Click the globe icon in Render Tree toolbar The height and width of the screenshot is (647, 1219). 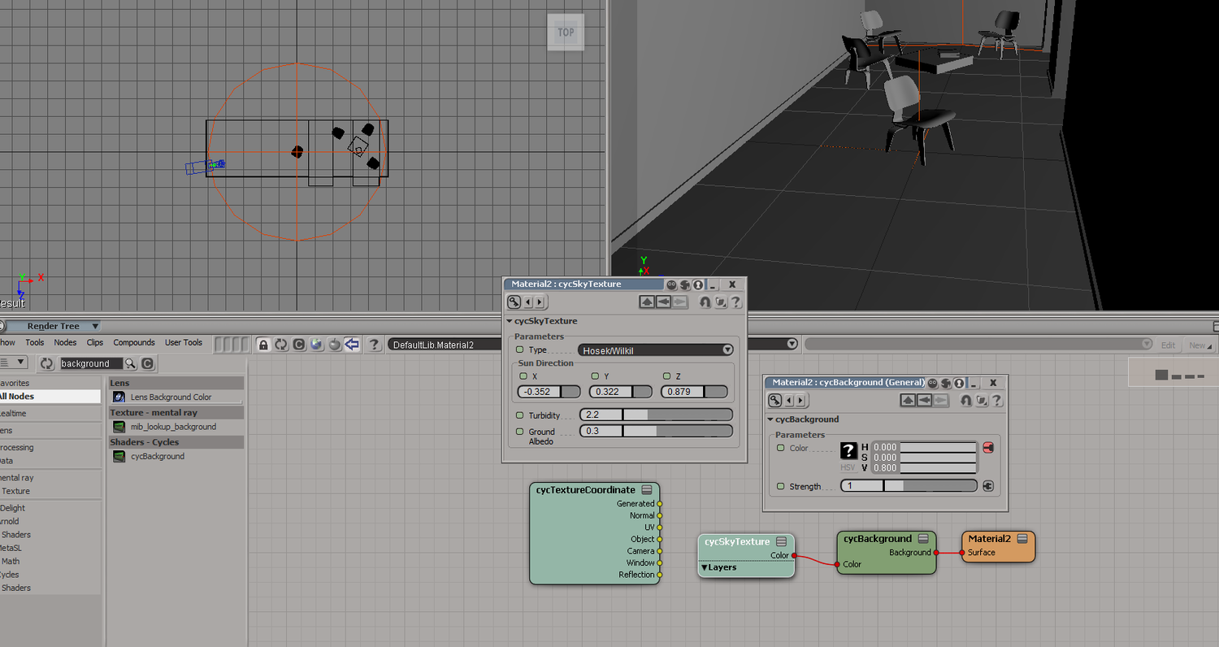tap(316, 345)
